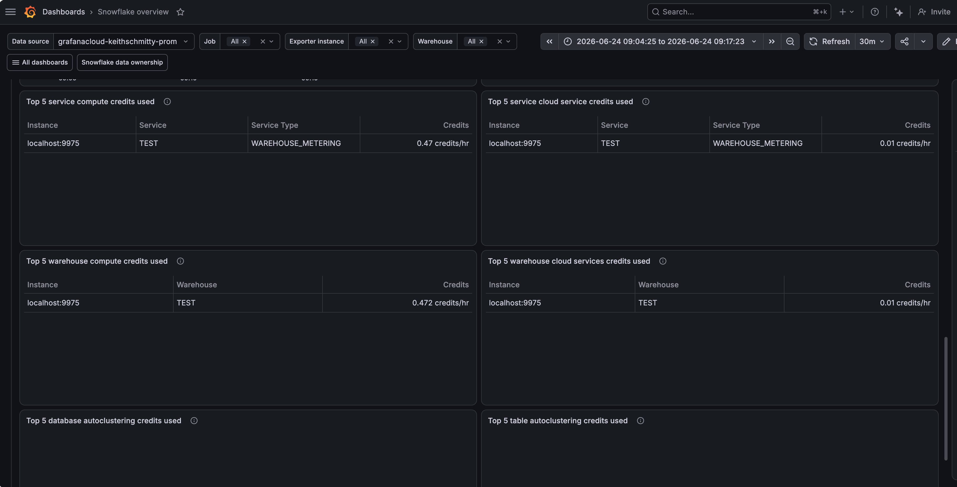This screenshot has width=957, height=487.
Task: Shift time range backwards
Action: click(x=549, y=41)
